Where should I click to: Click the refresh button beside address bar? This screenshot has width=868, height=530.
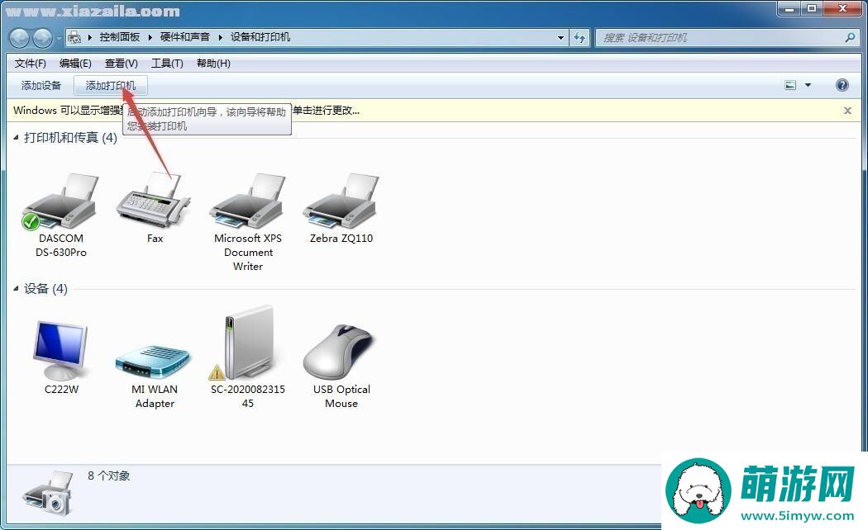pyautogui.click(x=579, y=38)
